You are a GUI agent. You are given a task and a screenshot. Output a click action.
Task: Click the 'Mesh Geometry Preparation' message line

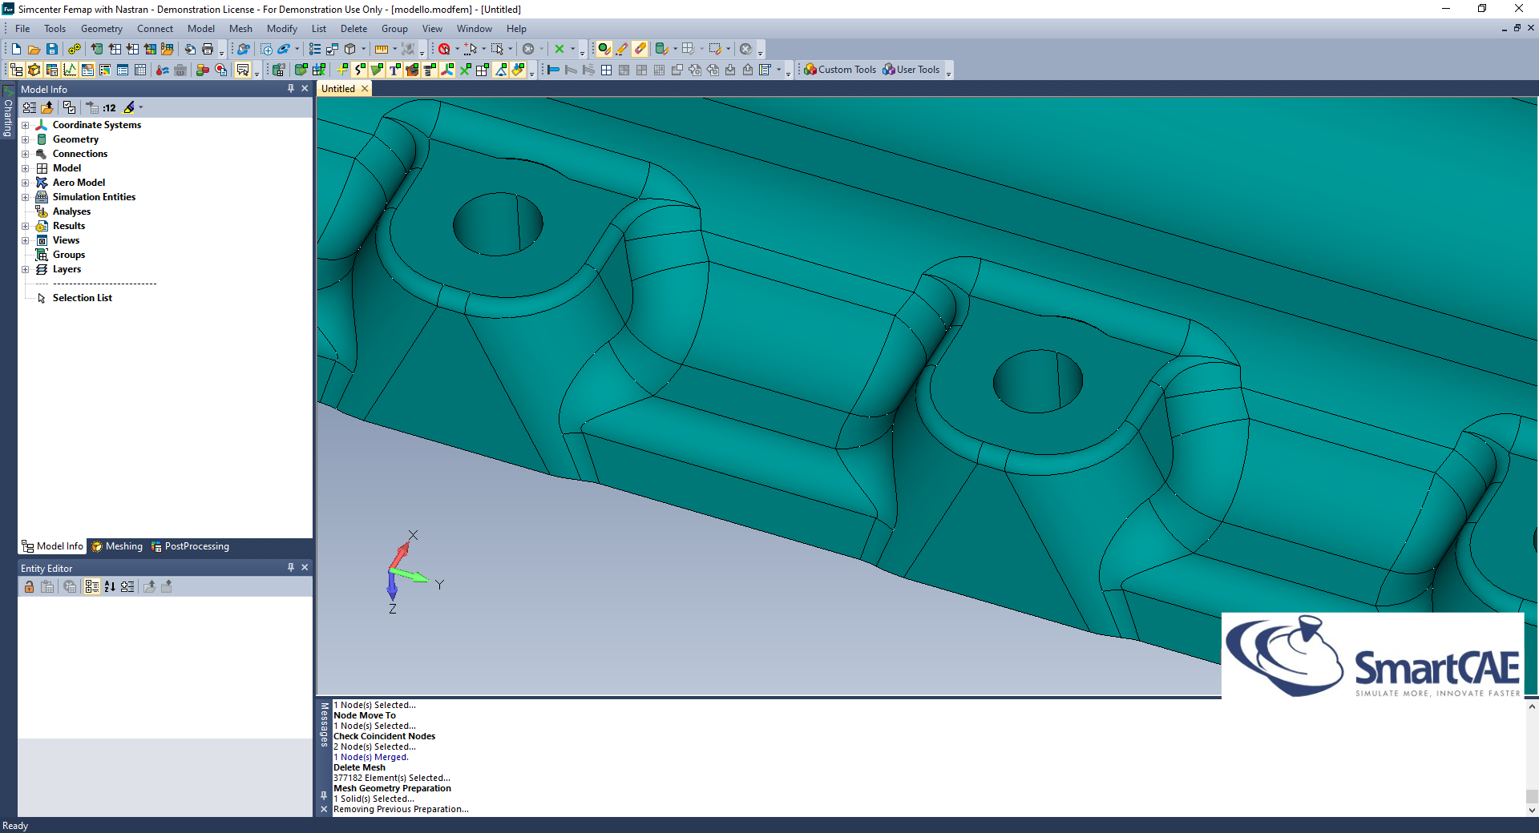click(x=392, y=788)
